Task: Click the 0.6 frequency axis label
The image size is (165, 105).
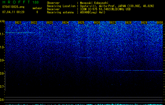Action: point(2,100)
